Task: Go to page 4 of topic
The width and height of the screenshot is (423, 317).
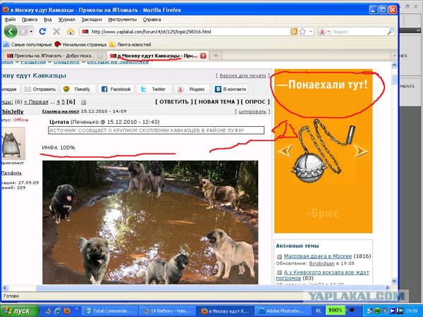Action: 59,102
